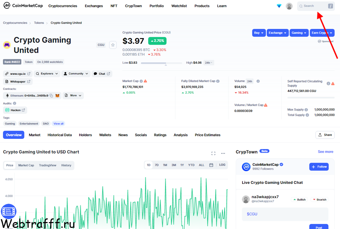Mark sentiment as Bearish
The height and width of the screenshot is (229, 340).
[x=319, y=200]
